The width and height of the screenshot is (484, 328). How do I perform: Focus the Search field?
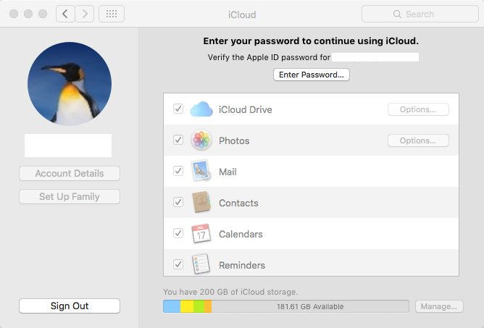(420, 14)
